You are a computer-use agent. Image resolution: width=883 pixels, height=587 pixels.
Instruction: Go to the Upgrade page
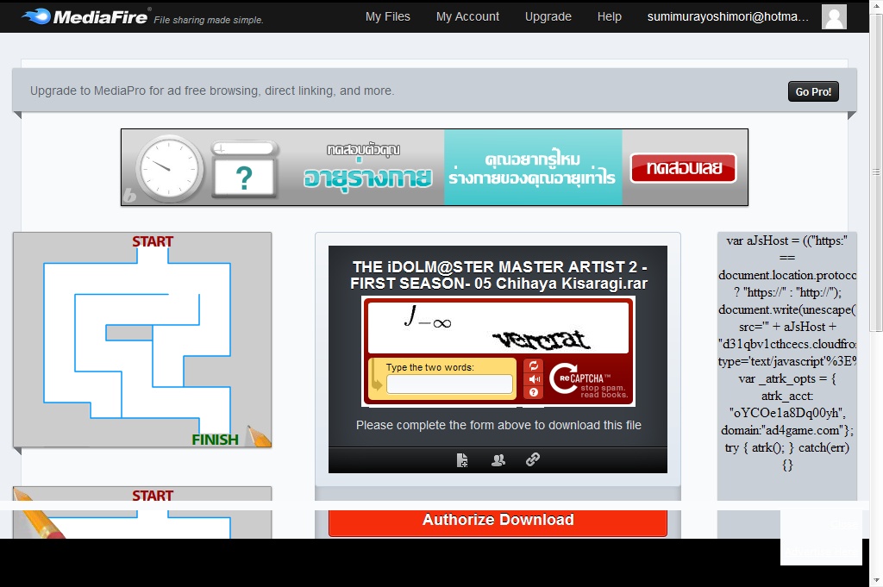tap(548, 17)
